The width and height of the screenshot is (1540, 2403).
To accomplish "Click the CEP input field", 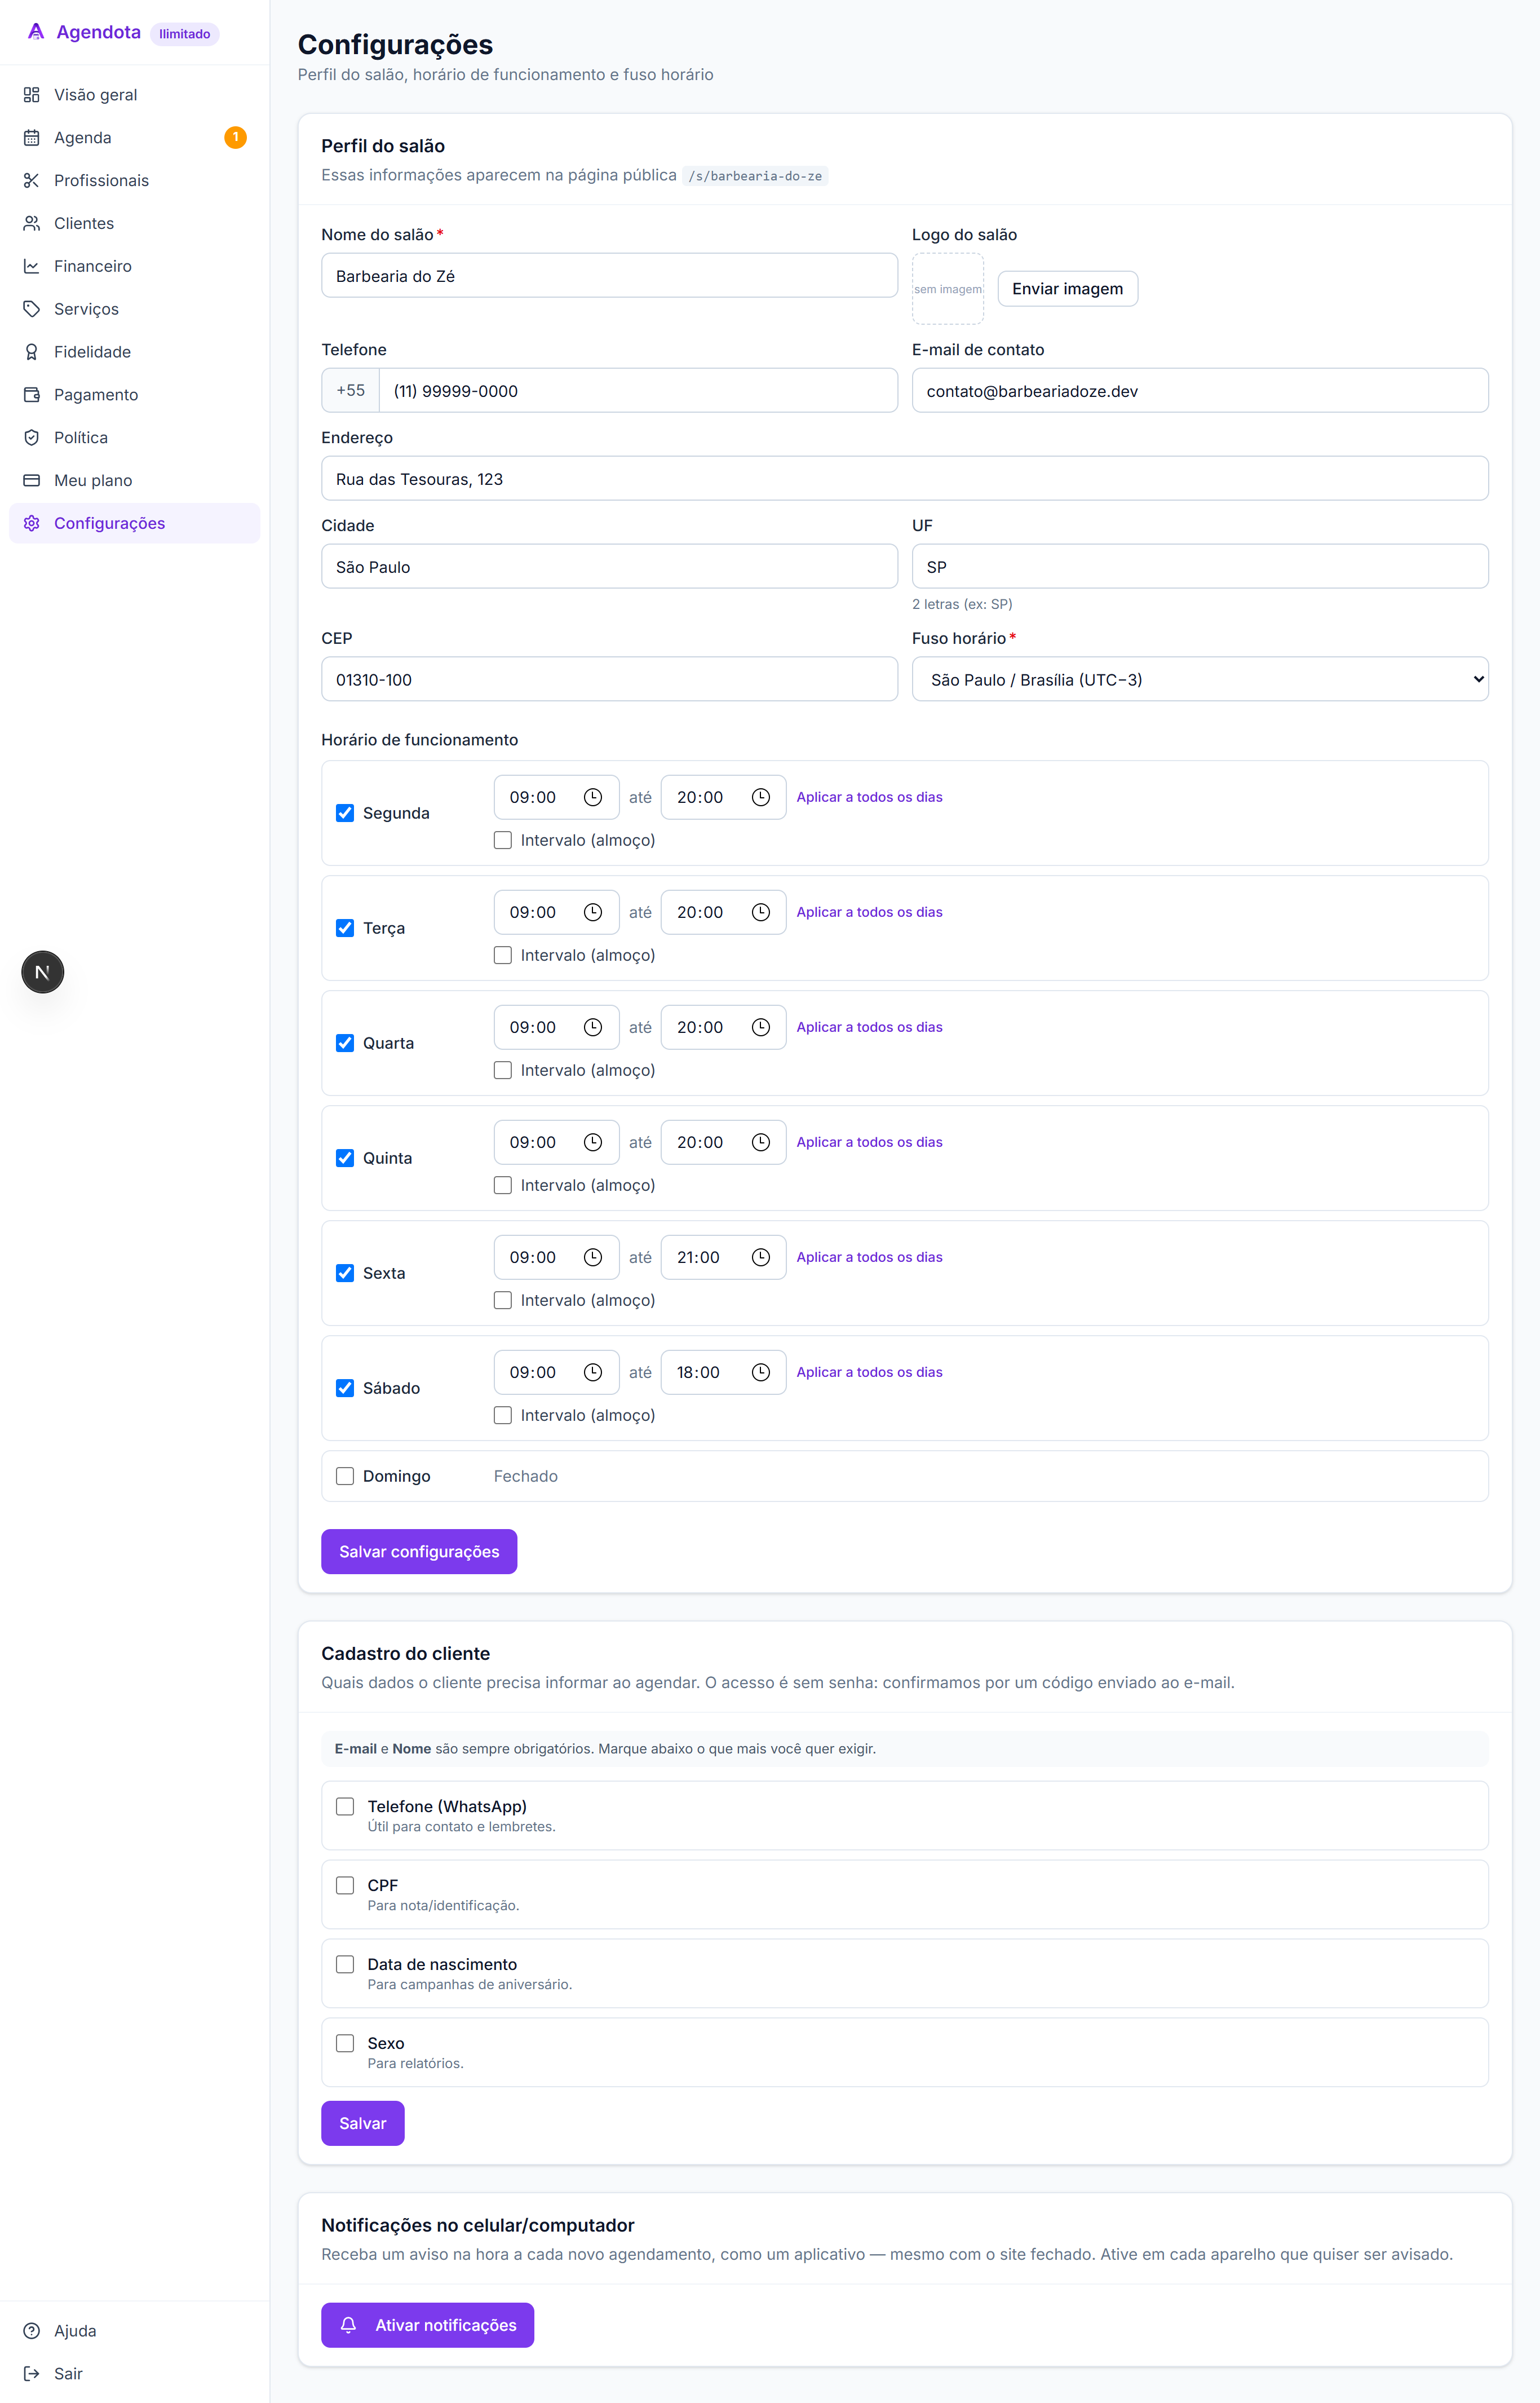I will pyautogui.click(x=609, y=680).
